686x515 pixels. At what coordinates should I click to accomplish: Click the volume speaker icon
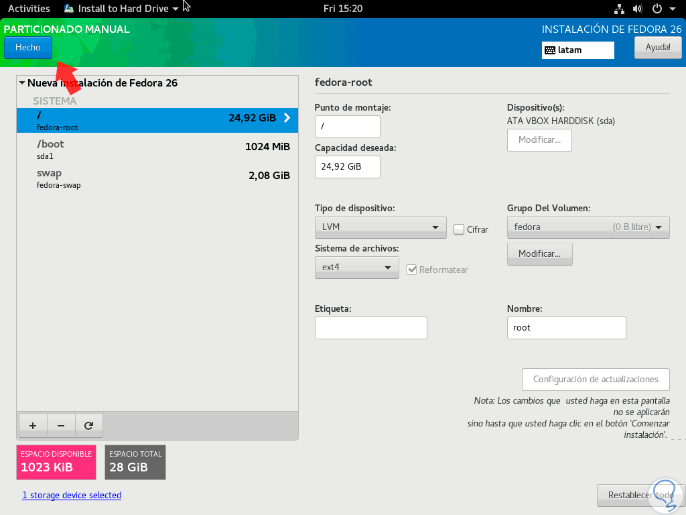coord(638,8)
